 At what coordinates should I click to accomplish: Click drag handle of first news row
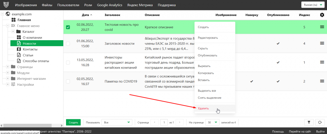pos(322,27)
